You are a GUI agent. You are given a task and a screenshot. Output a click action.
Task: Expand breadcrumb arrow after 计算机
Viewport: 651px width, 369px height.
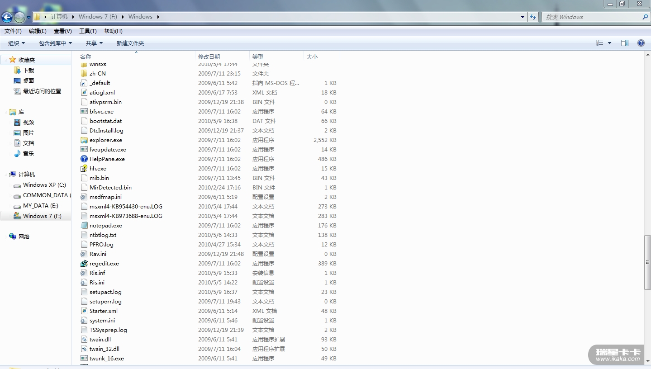tap(73, 17)
